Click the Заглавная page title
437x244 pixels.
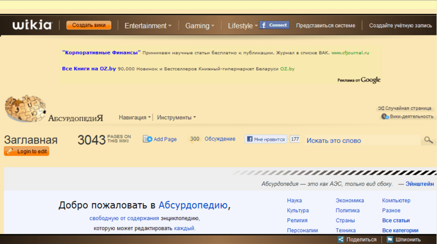[x=31, y=140]
